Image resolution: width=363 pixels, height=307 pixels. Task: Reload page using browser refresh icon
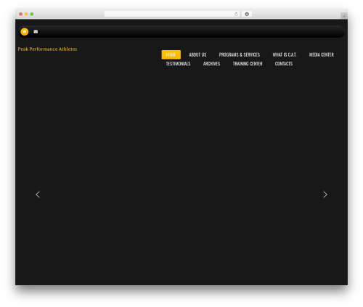tap(236, 14)
